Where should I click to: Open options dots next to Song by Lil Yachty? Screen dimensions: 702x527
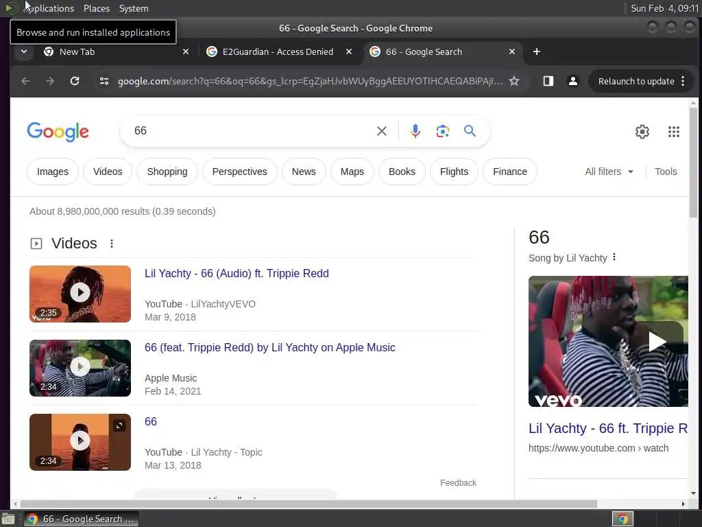pos(614,257)
